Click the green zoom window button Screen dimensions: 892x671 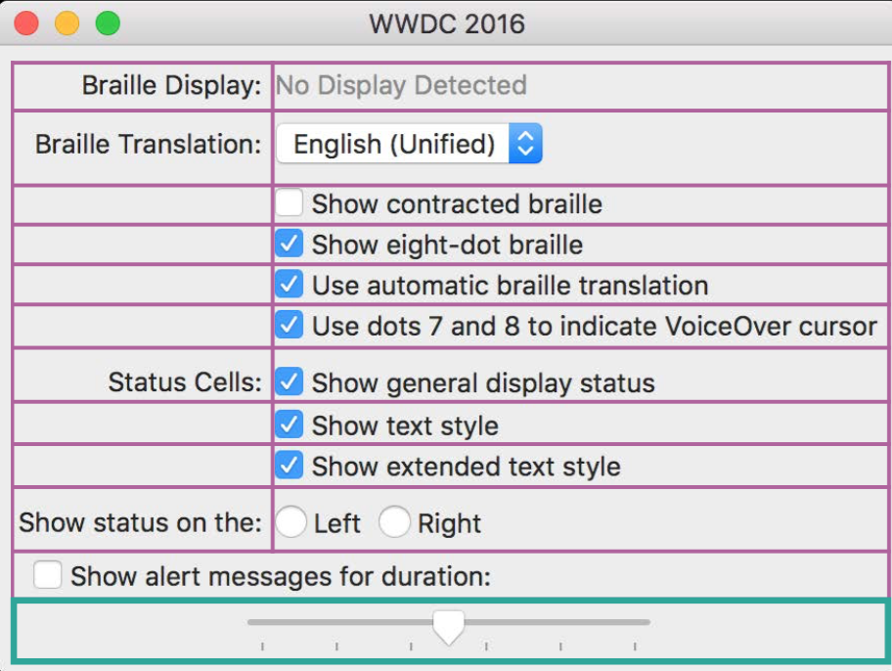[109, 23]
